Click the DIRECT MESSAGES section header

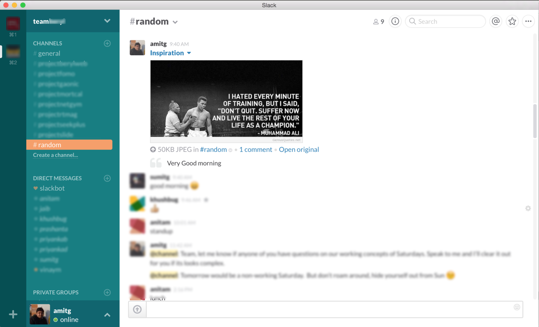pyautogui.click(x=57, y=178)
